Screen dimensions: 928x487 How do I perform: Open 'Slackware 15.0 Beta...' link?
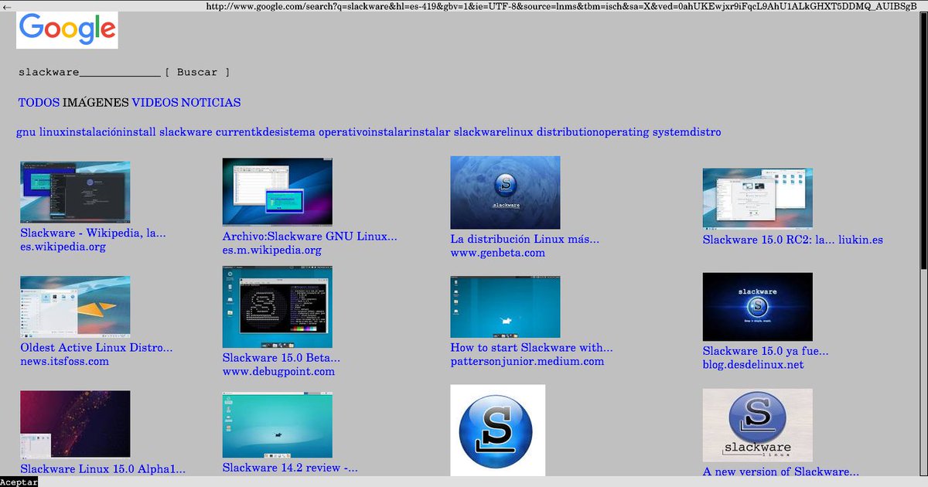[281, 357]
